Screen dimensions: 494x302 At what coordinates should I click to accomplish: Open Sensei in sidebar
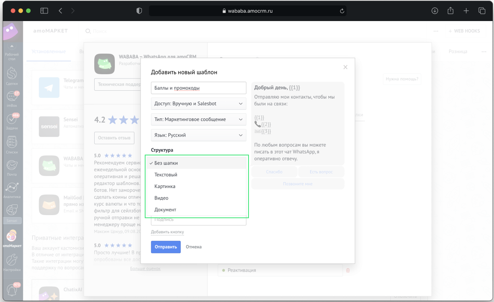click(11, 214)
